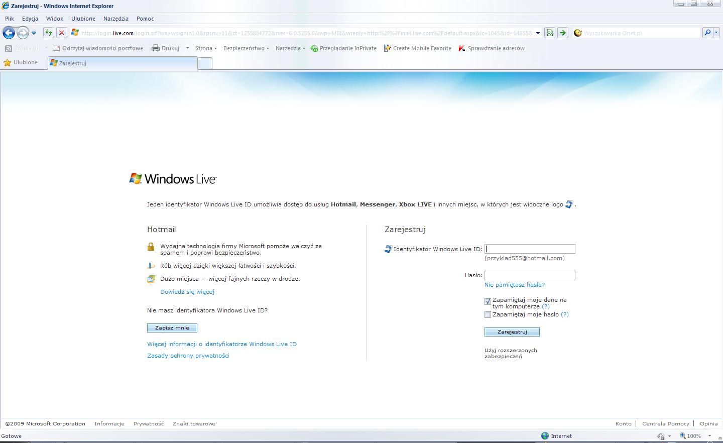This screenshot has width=723, height=443.
Task: Click the Windows Live logo
Action: (x=173, y=179)
